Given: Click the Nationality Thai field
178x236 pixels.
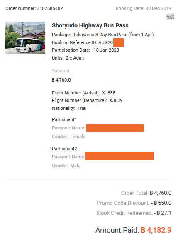Looking at the screenshot, I should pos(69,108).
